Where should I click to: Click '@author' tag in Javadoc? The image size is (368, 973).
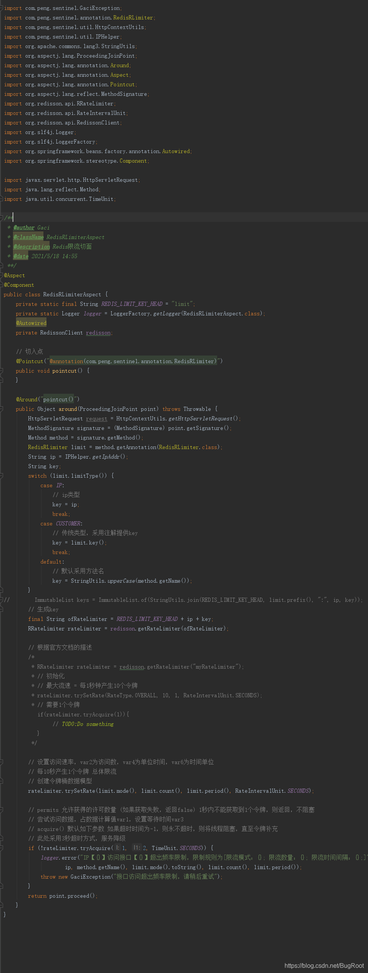click(24, 228)
